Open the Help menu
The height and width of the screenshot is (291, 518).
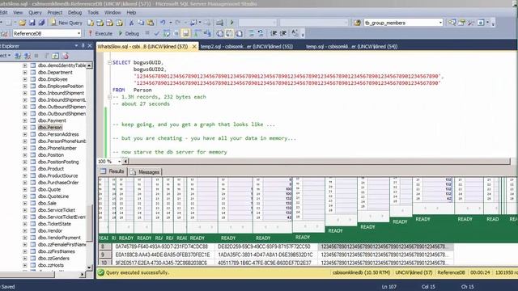point(131,13)
